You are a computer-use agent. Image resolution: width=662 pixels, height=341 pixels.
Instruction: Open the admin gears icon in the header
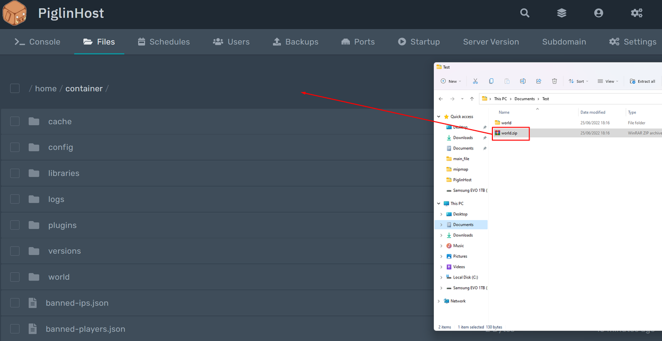(x=637, y=13)
